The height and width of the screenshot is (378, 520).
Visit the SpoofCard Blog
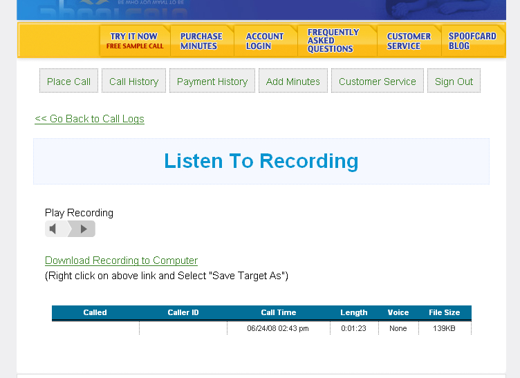472,41
